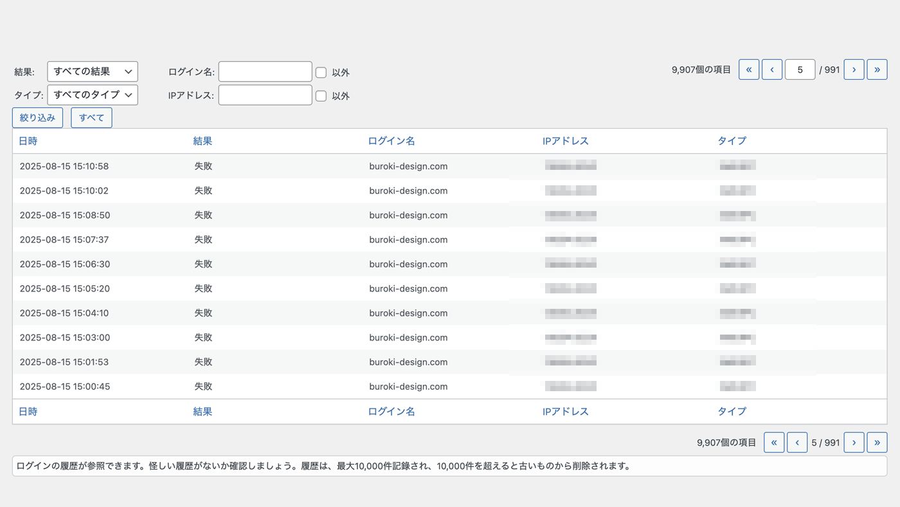
Task: Open the すべての結果 dropdown
Action: coord(93,71)
